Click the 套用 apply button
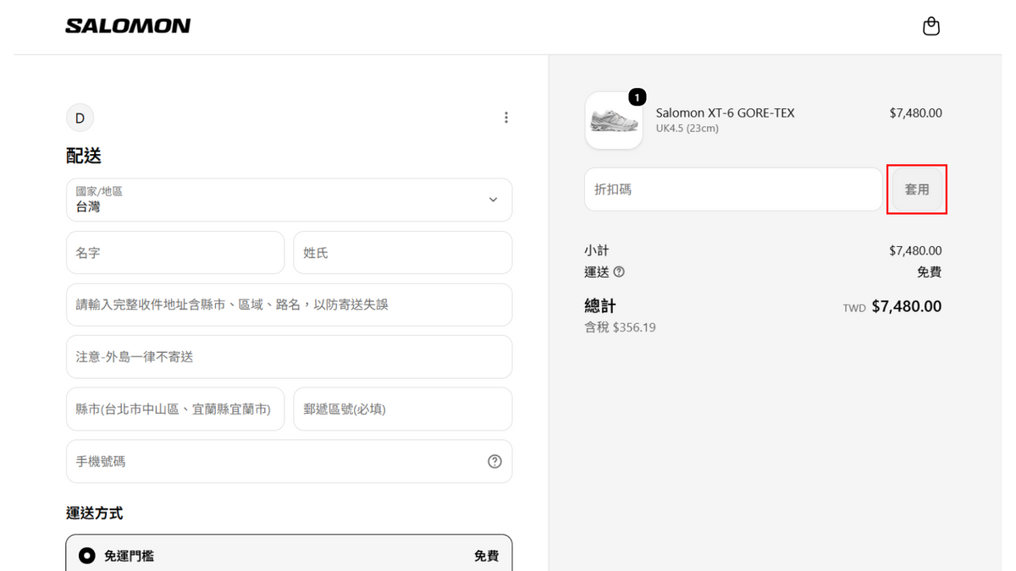This screenshot has width=1016, height=571. [x=917, y=189]
